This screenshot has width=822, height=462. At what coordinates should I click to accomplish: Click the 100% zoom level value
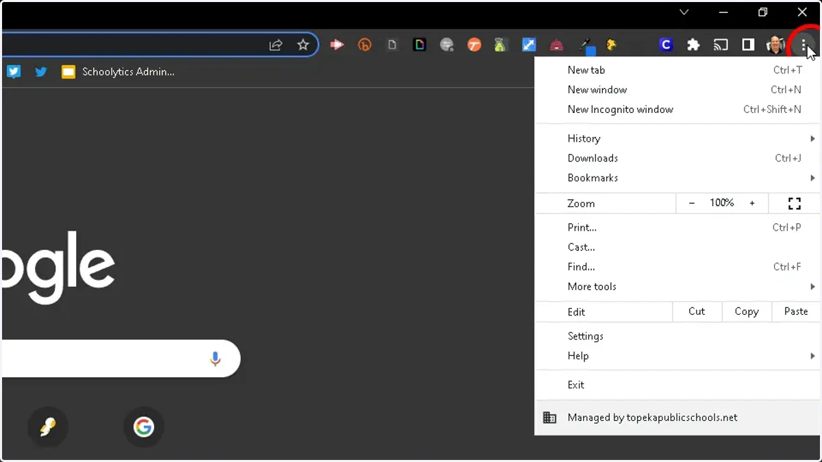click(x=722, y=203)
